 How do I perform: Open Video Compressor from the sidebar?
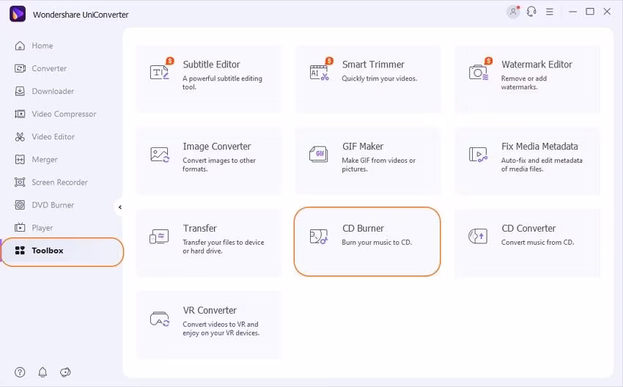(x=63, y=114)
